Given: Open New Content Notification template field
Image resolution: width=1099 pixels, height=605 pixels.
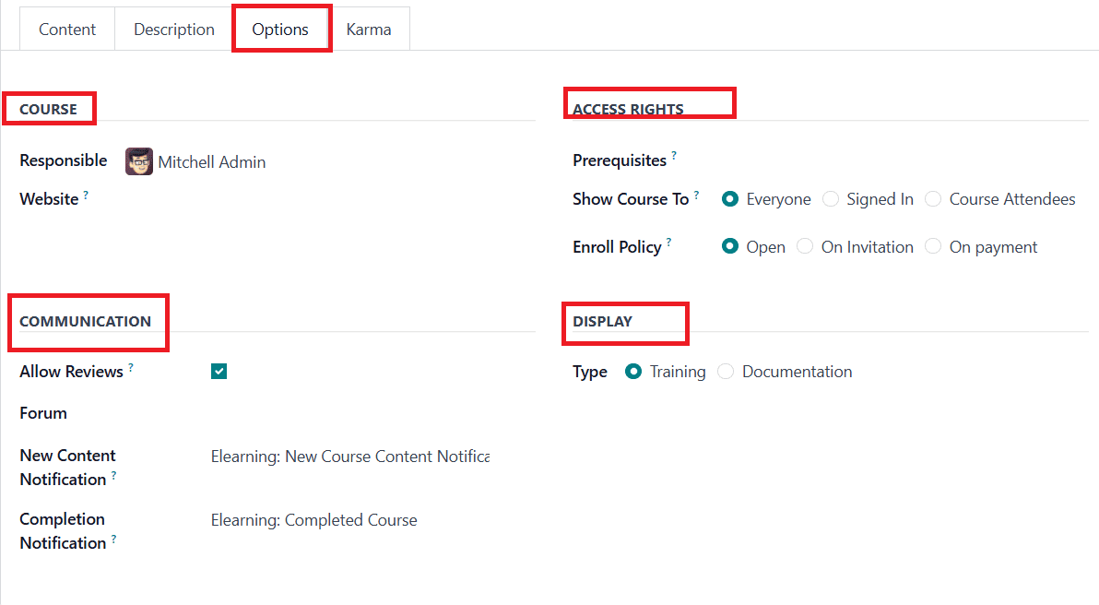Looking at the screenshot, I should coord(350,457).
